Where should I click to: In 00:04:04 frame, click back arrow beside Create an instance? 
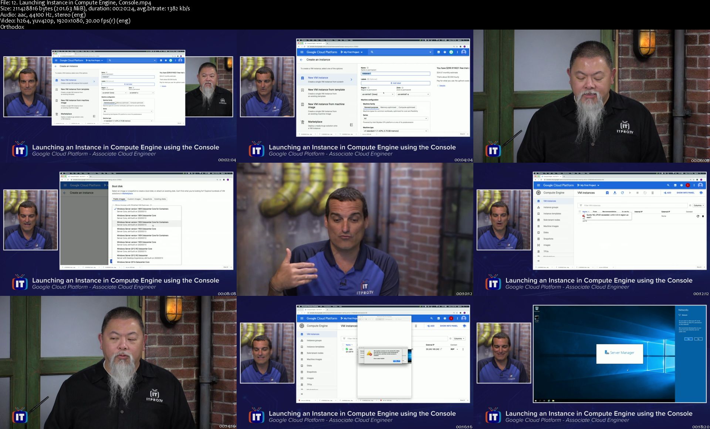(301, 60)
